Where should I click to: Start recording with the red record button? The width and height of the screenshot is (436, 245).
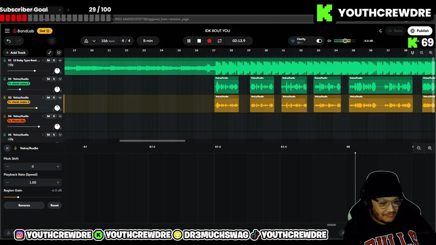(209, 41)
